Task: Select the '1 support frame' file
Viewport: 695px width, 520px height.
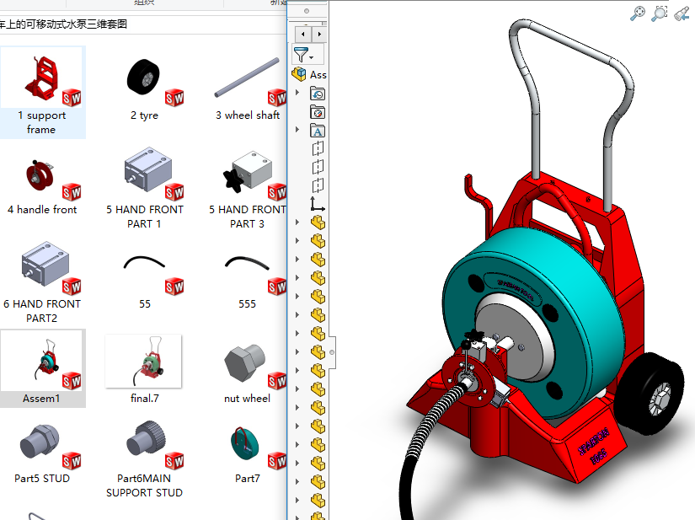Action: tap(41, 92)
